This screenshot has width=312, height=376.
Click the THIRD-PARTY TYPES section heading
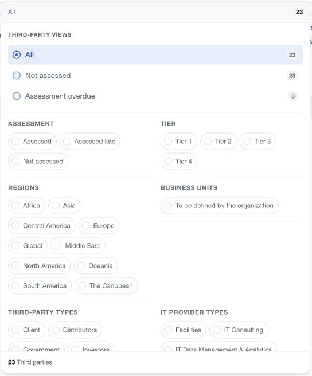(x=43, y=312)
